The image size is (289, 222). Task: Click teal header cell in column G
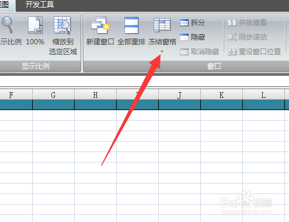[x=53, y=105]
